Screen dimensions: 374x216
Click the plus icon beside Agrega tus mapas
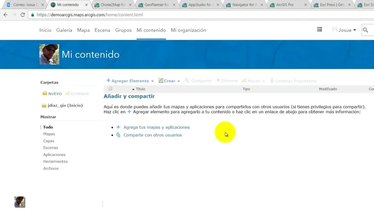(118, 127)
